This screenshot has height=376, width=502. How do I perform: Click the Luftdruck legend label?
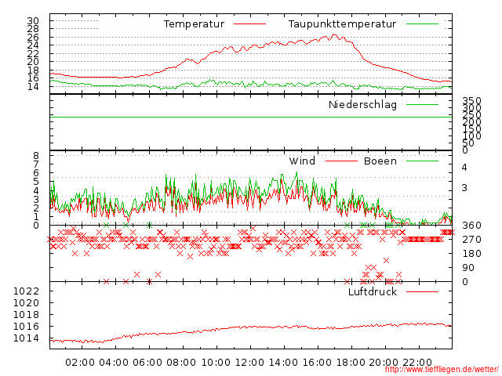pyautogui.click(x=373, y=292)
